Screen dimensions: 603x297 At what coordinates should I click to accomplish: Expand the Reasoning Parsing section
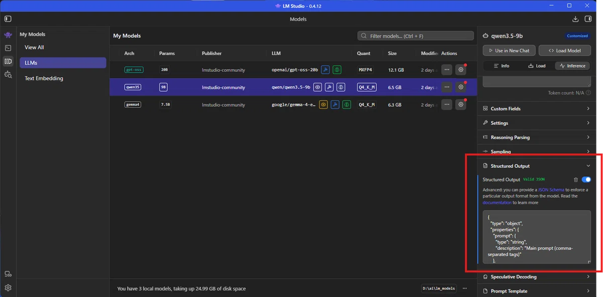coord(536,137)
